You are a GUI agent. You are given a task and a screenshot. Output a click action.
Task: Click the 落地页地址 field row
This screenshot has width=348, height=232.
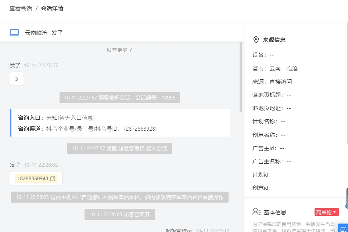coord(272,108)
